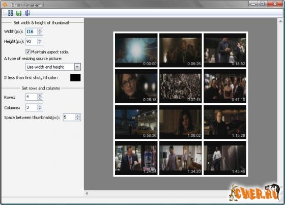Click the app icon in title bar
Viewport: 285px width, 205px height.
point(5,4)
